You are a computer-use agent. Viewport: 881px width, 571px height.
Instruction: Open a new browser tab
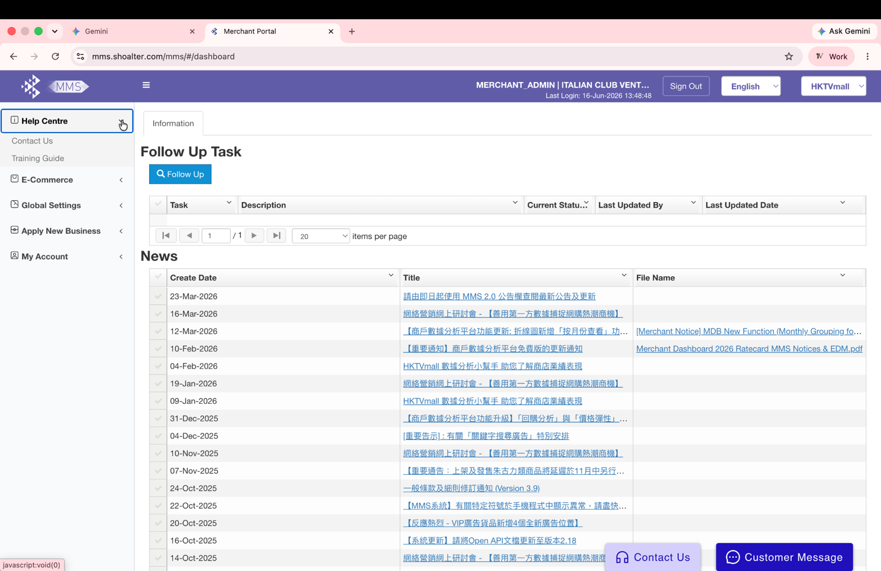click(x=352, y=31)
